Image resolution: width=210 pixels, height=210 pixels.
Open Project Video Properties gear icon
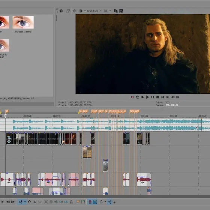pyautogui.click(x=61, y=11)
